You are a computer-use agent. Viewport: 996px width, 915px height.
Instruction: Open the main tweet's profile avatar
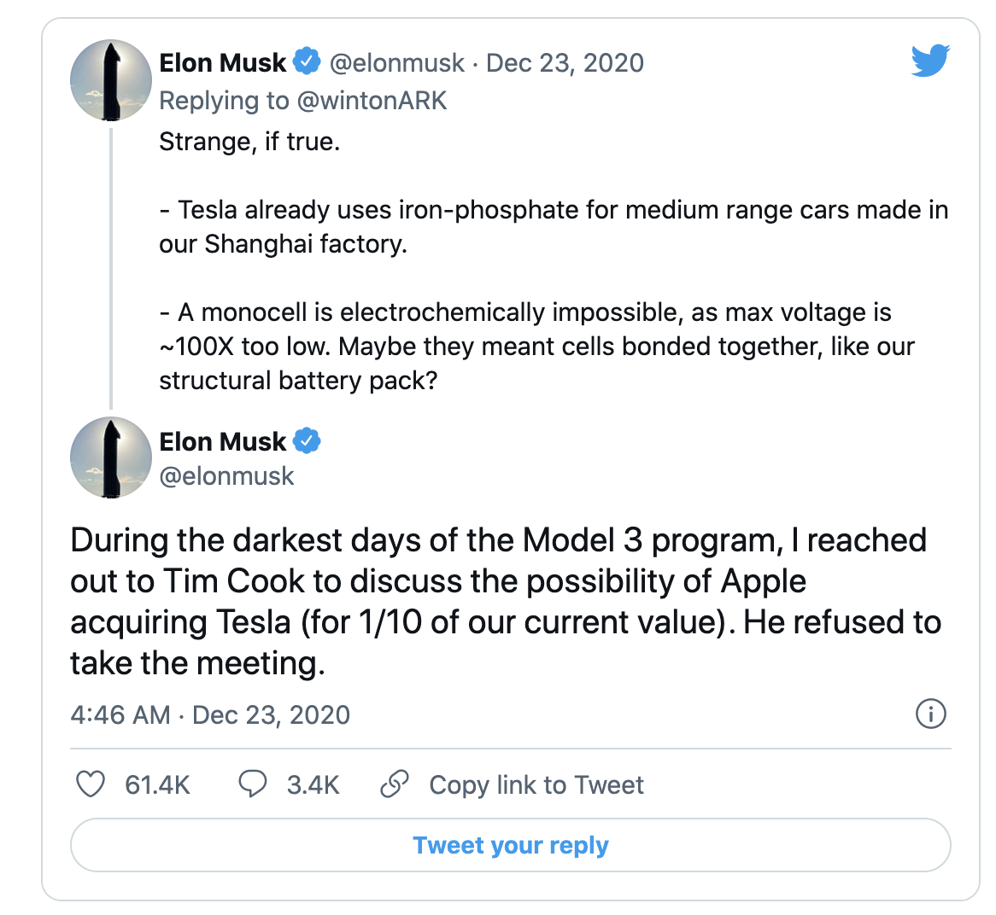point(110,457)
